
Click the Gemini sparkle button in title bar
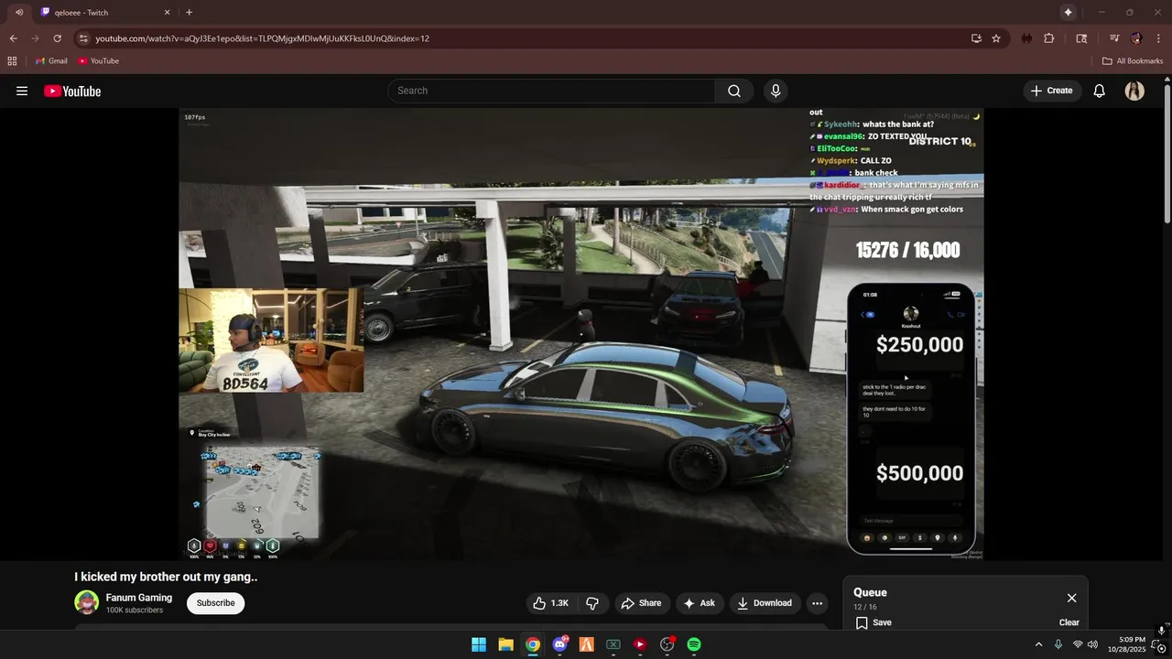1068,12
